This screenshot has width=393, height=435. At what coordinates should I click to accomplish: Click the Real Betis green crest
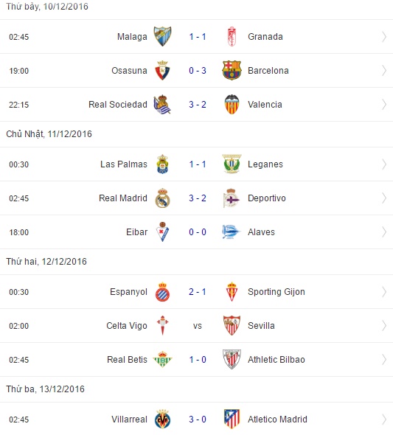(x=162, y=359)
